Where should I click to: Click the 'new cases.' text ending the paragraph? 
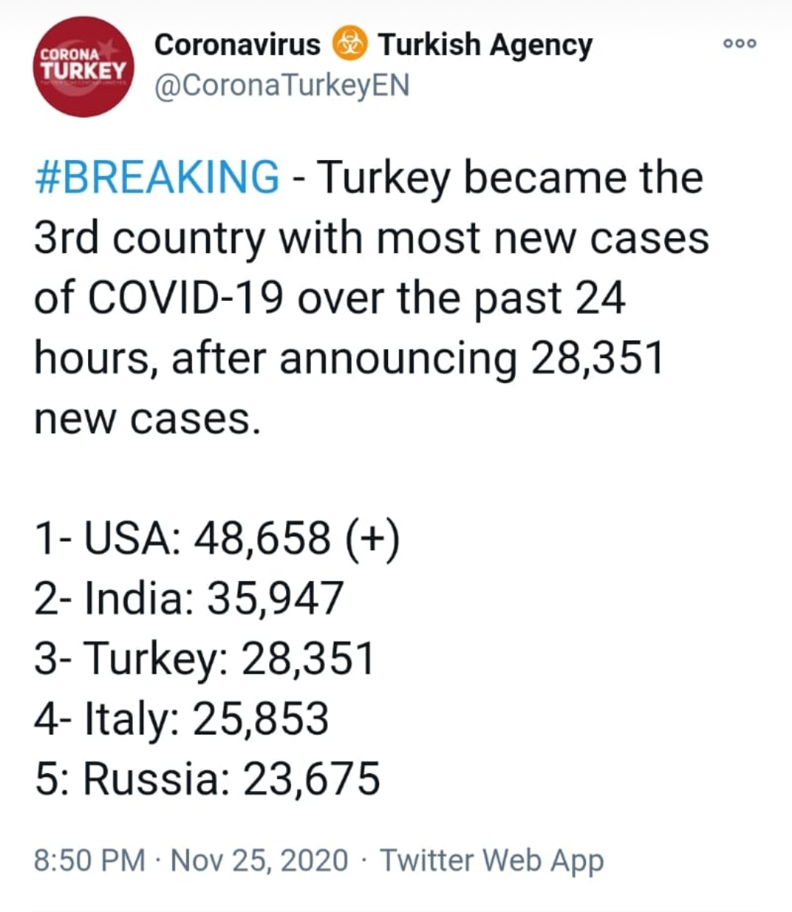point(147,419)
